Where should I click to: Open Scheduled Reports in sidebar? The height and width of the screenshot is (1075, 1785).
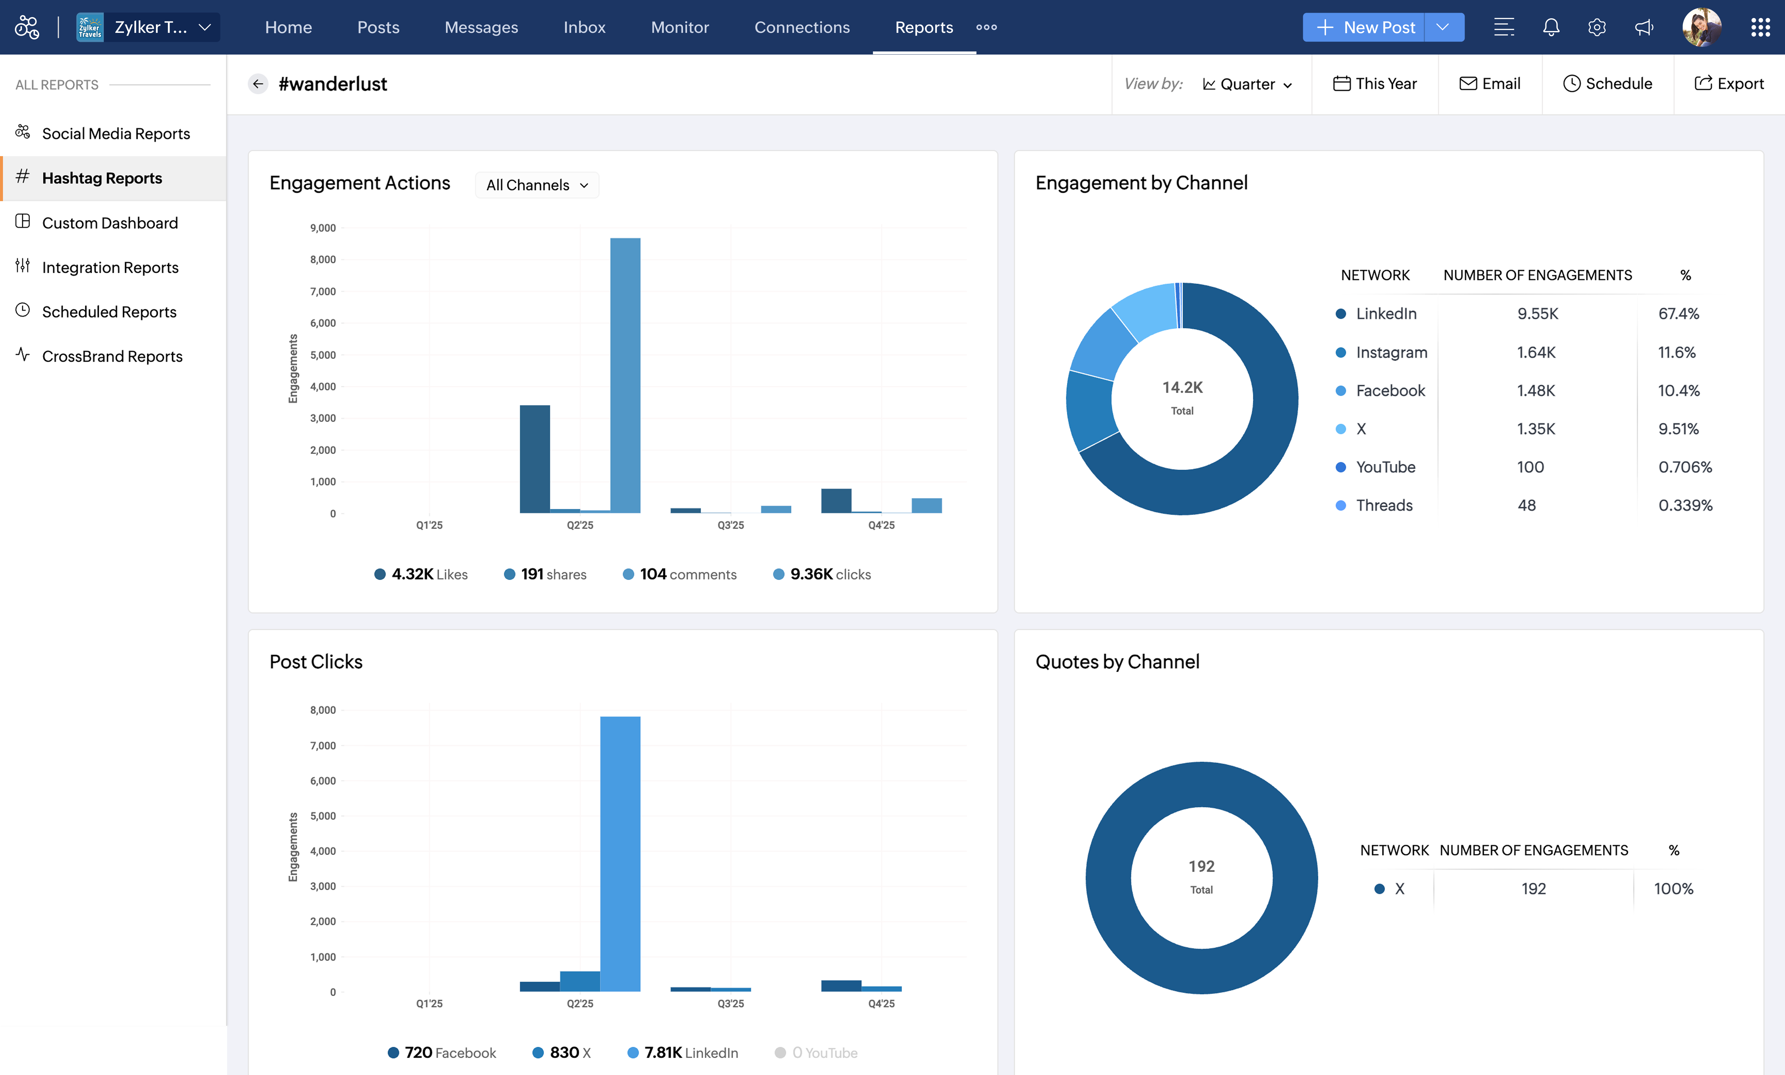point(109,312)
